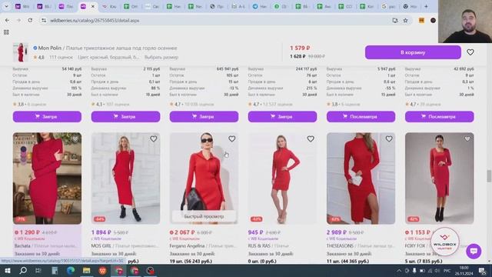Open the yellow browser extension icon
The height and width of the screenshot is (277, 492).
pos(421,21)
